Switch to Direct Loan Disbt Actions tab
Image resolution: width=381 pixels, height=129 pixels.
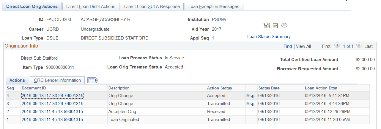pyautogui.click(x=91, y=6)
